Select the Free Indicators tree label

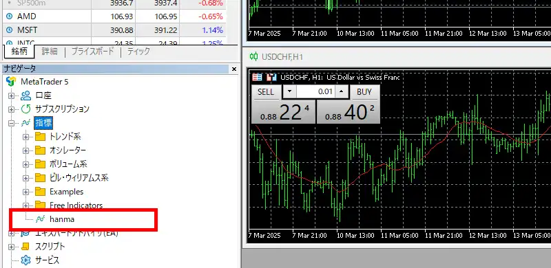pos(76,205)
